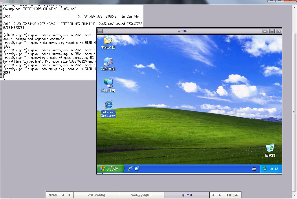
Task: Open the 开始 start menu
Action: (111, 168)
